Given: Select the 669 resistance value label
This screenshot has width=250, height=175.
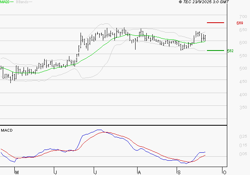Looking at the screenshot, I should coord(240,23).
